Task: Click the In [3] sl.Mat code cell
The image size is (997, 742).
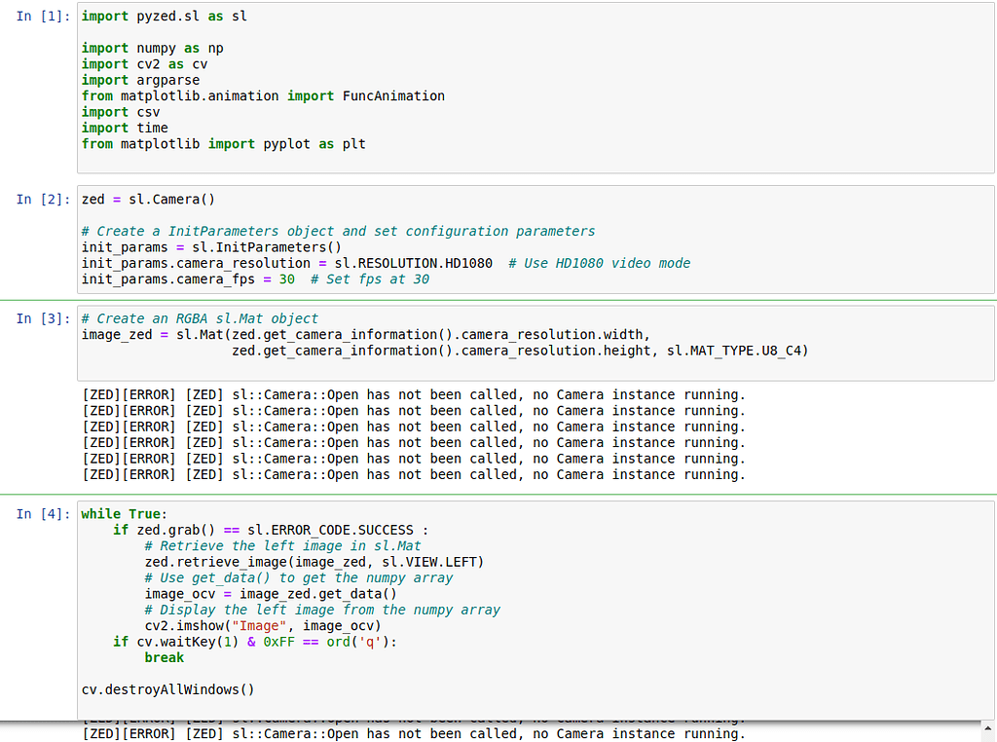Action: click(535, 343)
